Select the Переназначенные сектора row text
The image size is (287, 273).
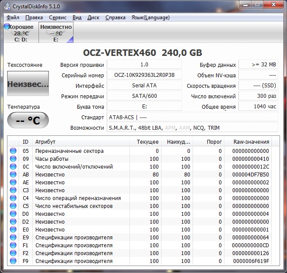(x=70, y=151)
